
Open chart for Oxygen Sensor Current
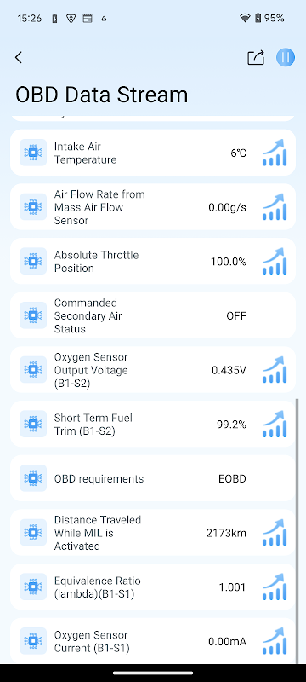coord(275,641)
